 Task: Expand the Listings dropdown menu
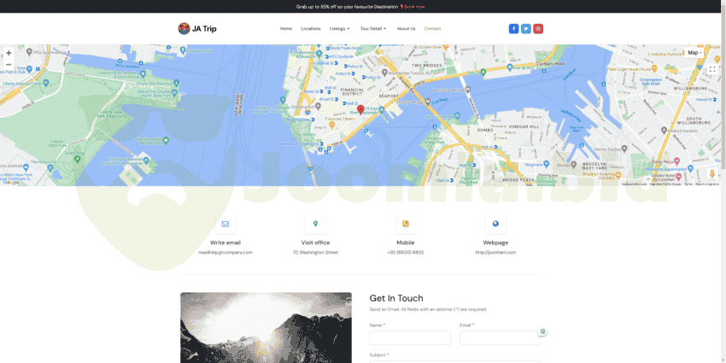click(339, 28)
